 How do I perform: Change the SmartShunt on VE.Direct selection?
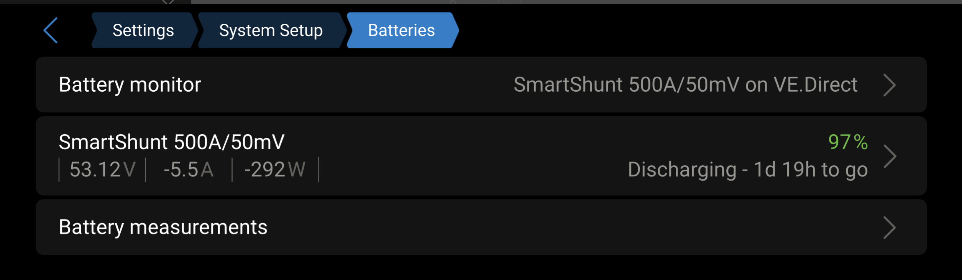[685, 85]
